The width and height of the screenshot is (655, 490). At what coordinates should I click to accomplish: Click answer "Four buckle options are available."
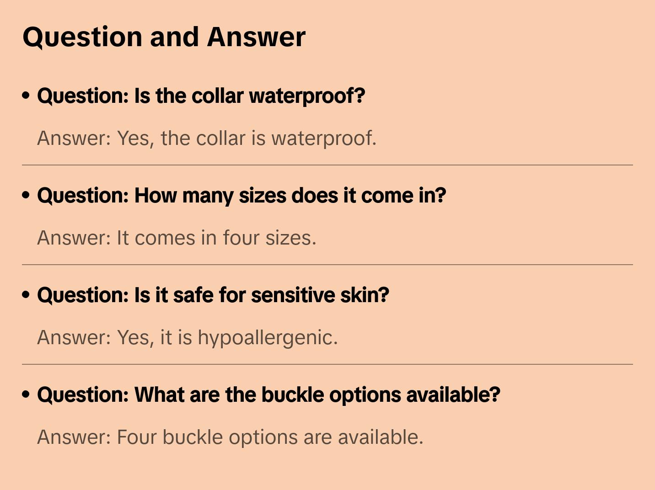[x=230, y=437]
